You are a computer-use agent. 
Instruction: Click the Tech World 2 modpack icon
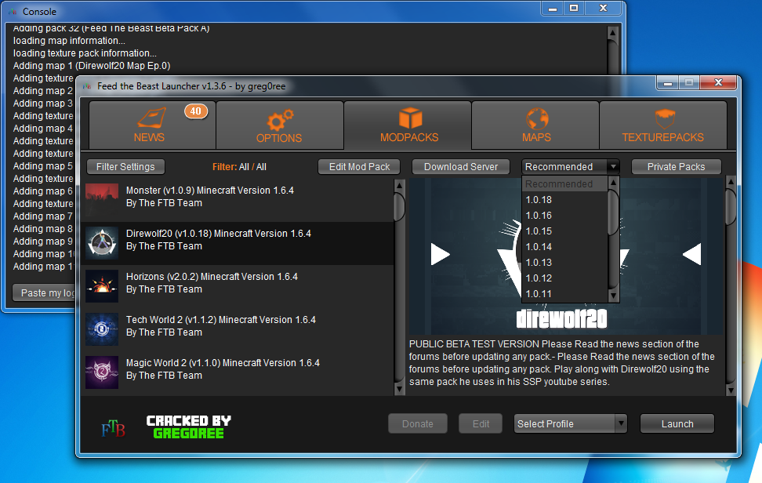(x=102, y=329)
